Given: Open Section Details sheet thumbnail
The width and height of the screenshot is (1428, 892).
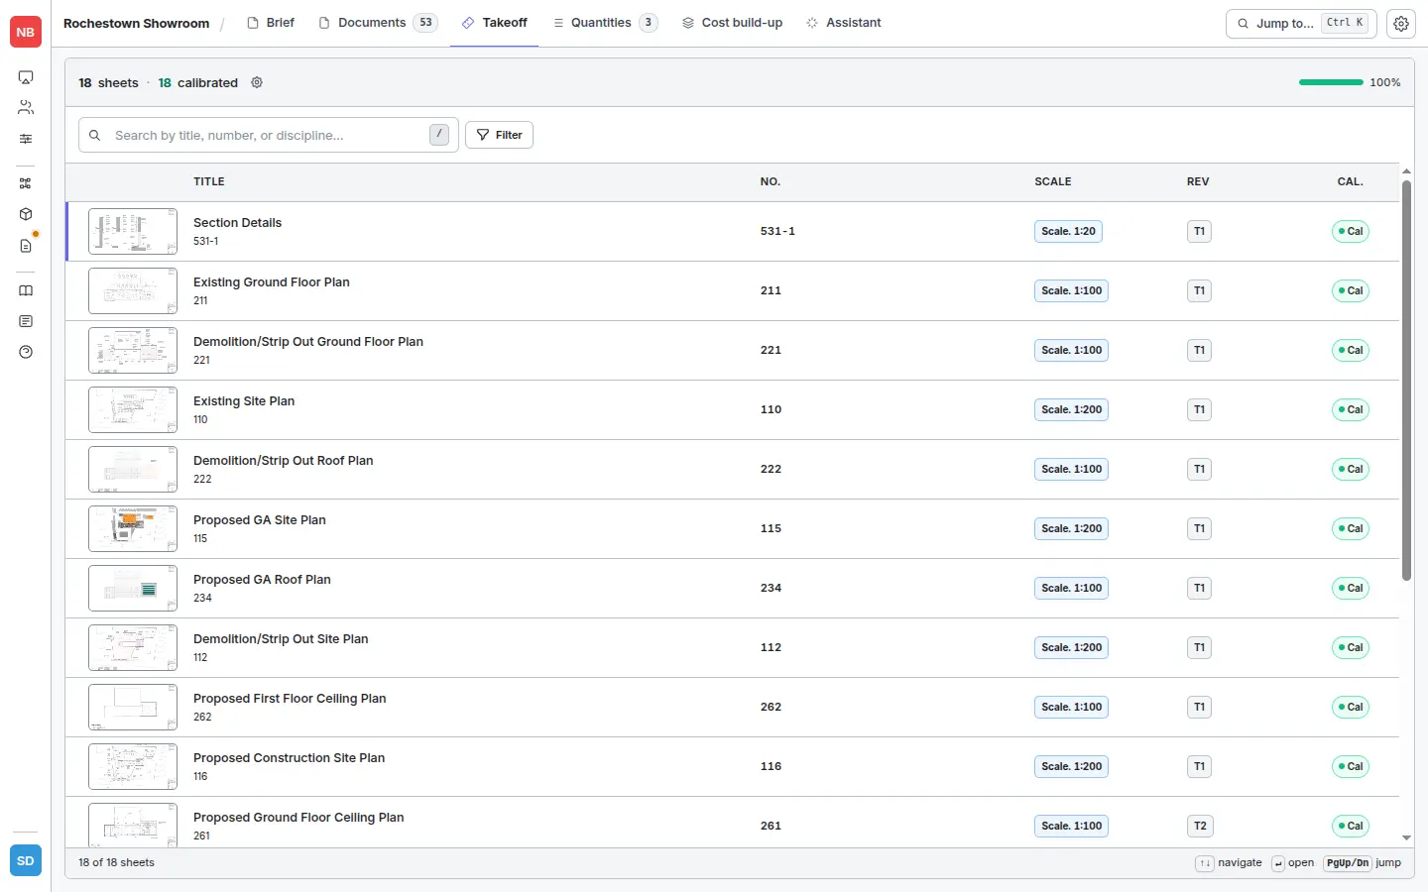Looking at the screenshot, I should click(133, 231).
